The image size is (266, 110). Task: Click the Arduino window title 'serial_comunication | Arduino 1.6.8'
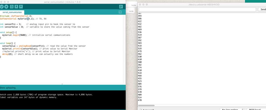pos(62,2)
